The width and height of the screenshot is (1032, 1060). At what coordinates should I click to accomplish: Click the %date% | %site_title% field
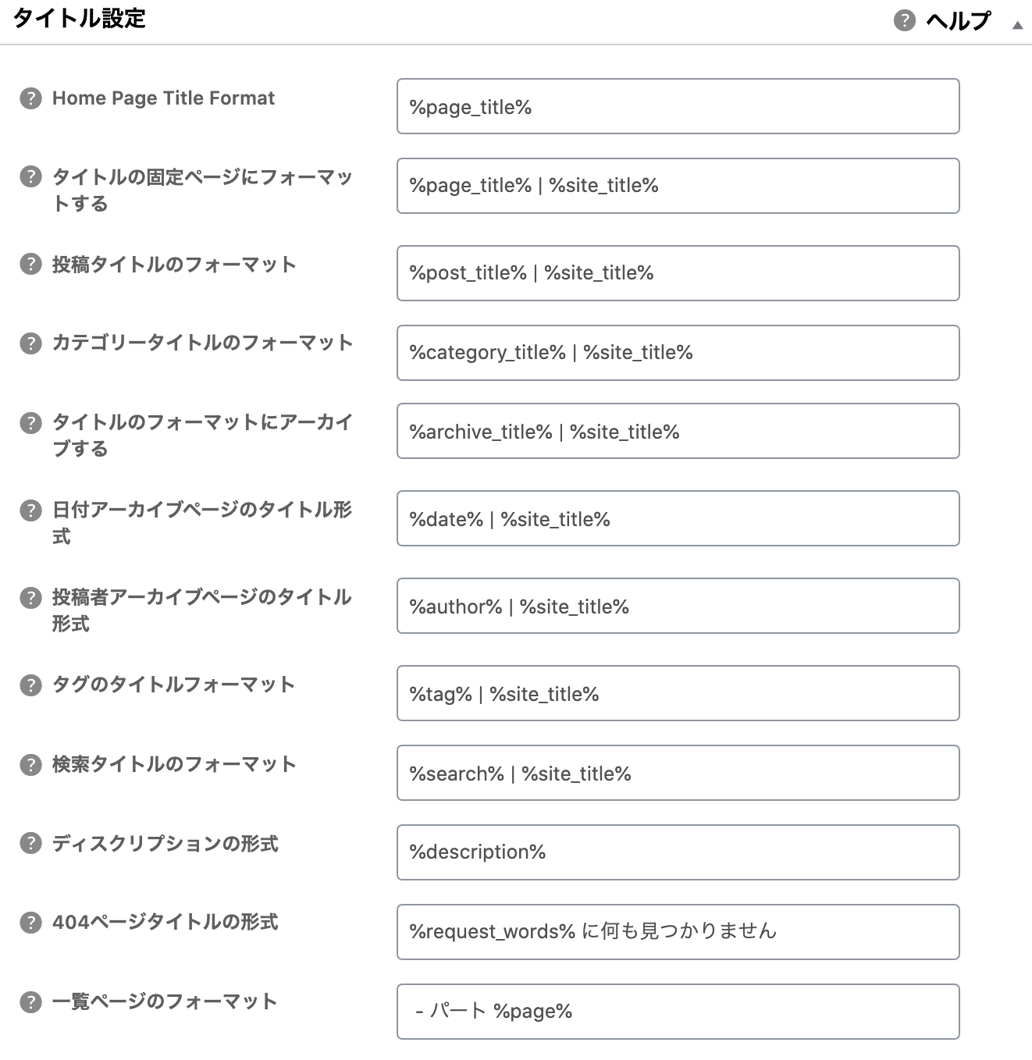678,518
